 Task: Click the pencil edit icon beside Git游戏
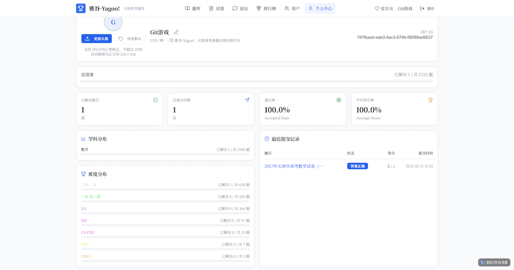click(x=176, y=32)
